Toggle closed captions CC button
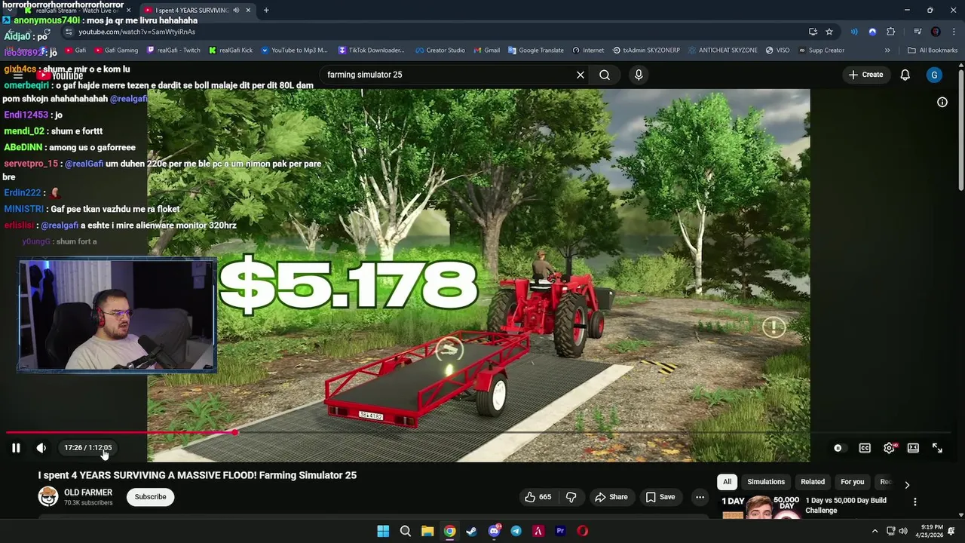The height and width of the screenshot is (543, 965). [x=865, y=448]
